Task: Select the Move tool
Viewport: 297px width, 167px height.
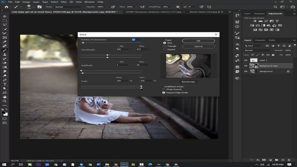Action: [5, 17]
